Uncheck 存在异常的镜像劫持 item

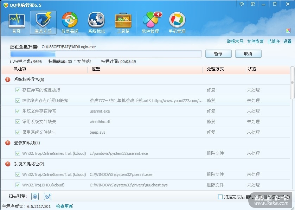[18, 90]
